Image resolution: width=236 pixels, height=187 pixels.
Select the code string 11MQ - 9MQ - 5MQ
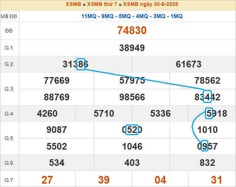pos(106,16)
